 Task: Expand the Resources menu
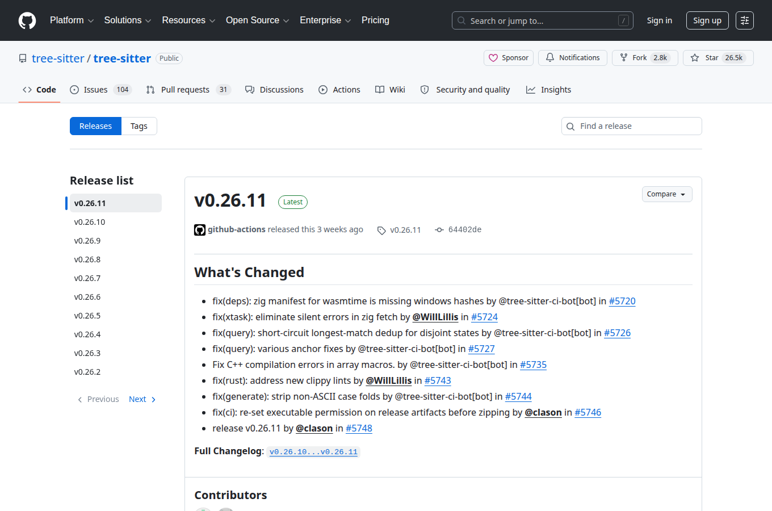189,20
